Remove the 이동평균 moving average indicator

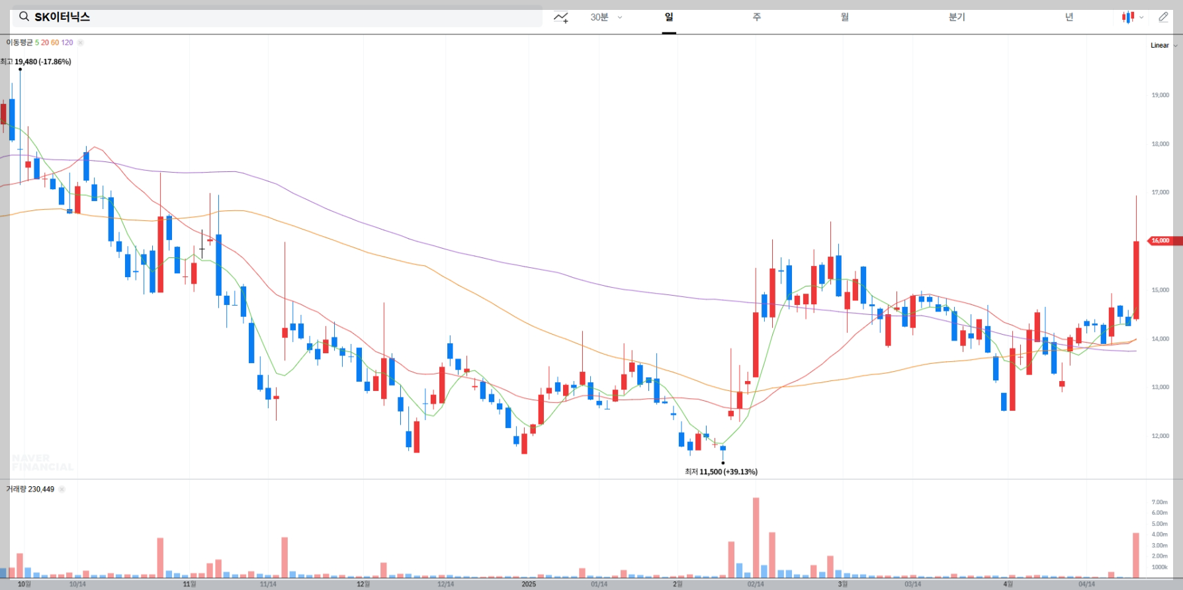80,42
